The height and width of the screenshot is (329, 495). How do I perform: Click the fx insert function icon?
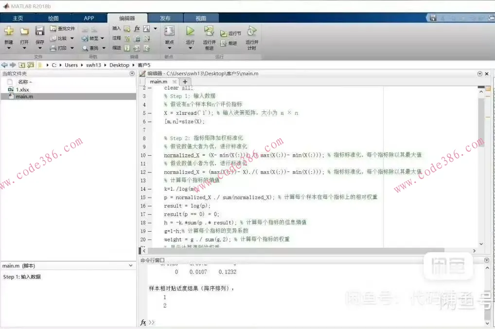tap(137, 29)
